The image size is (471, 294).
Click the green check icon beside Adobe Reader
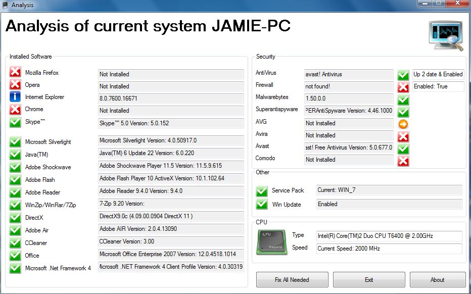coord(15,192)
